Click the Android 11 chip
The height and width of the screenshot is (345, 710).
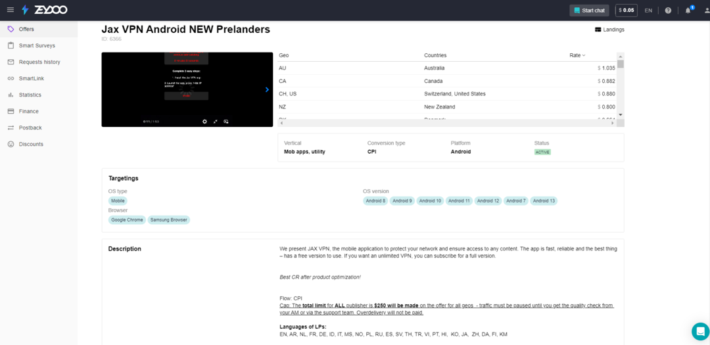click(459, 200)
